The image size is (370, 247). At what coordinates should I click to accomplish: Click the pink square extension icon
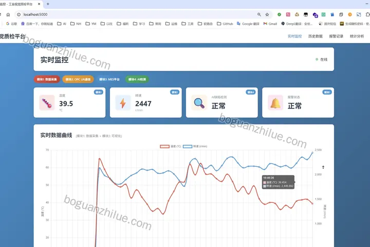288,14
